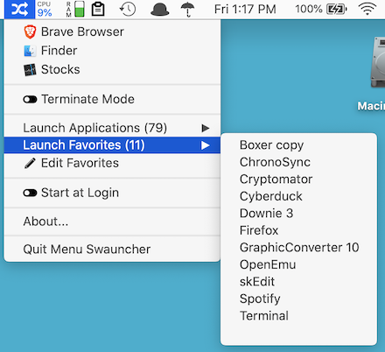Expand Launch Applications (79) submenu
385x352 pixels.
[x=112, y=128]
